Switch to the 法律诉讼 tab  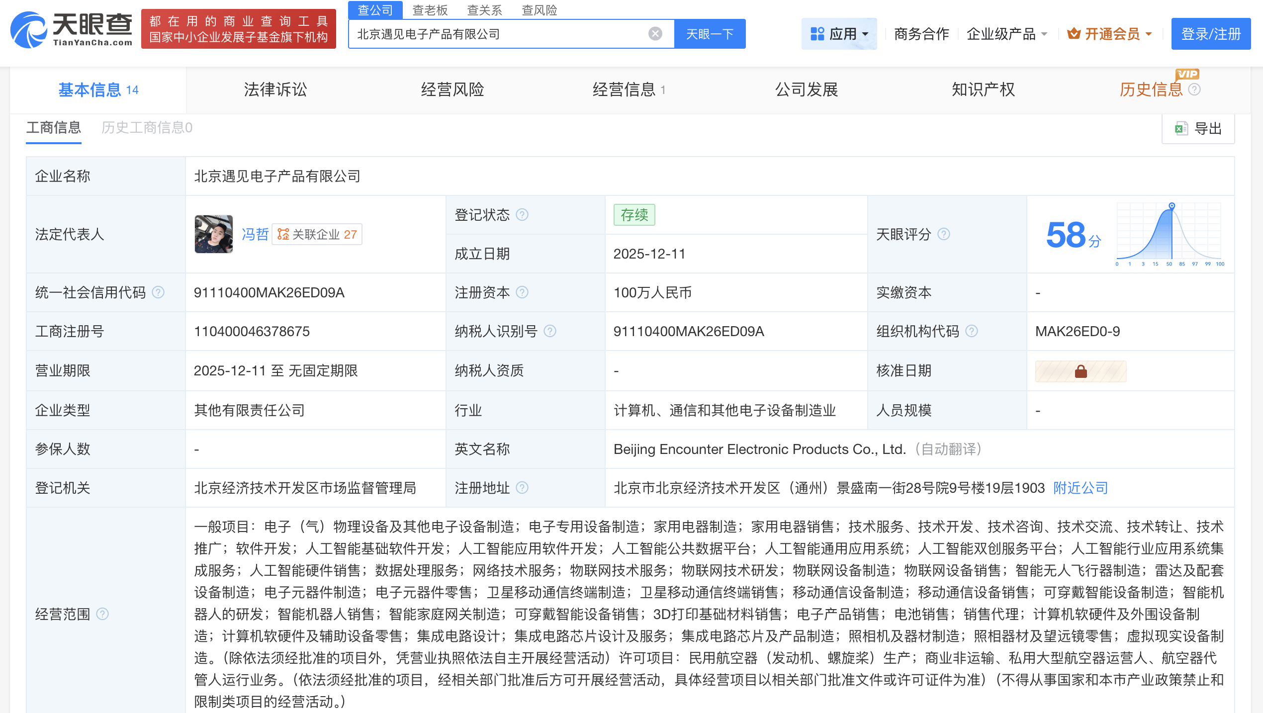click(x=275, y=89)
